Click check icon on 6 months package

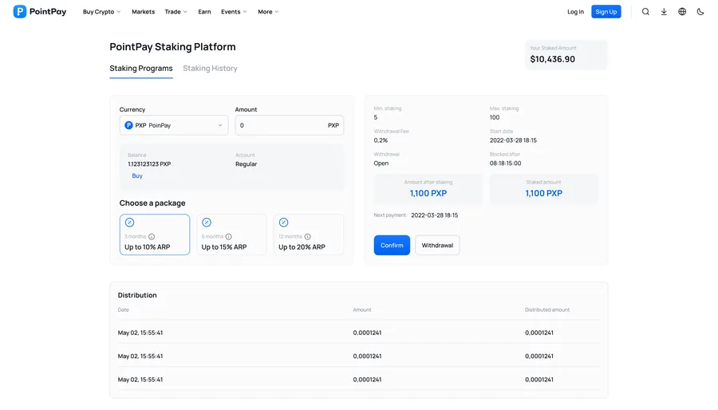tap(207, 223)
